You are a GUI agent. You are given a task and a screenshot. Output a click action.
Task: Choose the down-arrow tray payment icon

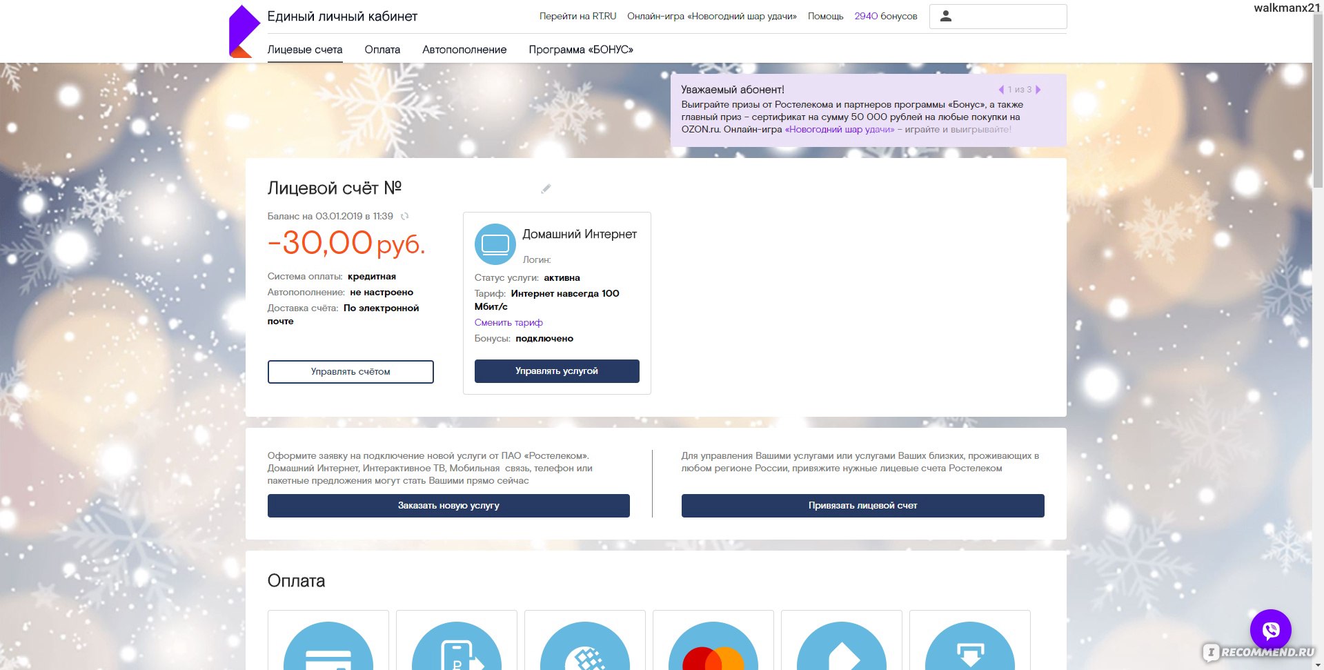tap(970, 646)
